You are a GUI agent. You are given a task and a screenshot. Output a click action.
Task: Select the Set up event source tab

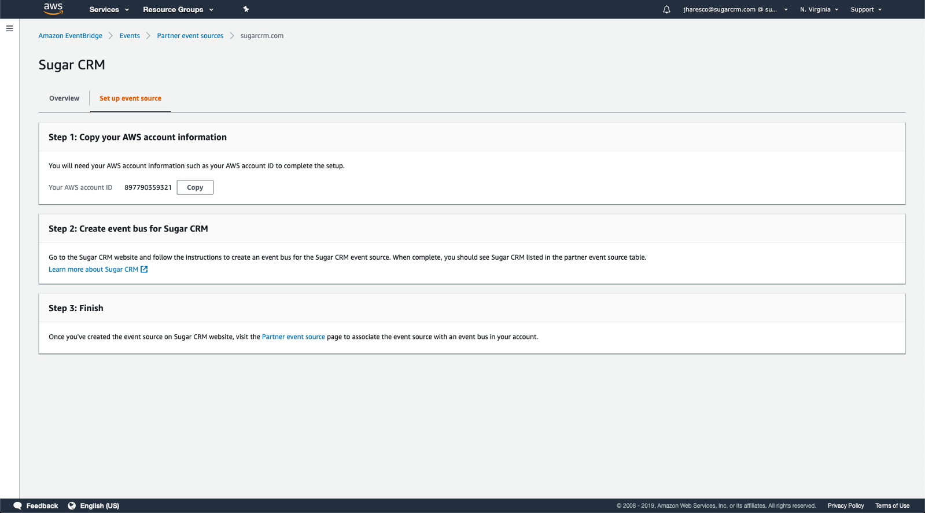click(130, 98)
